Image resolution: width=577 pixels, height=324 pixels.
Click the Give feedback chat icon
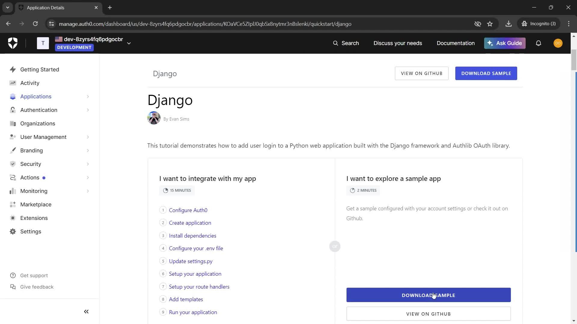click(x=13, y=287)
